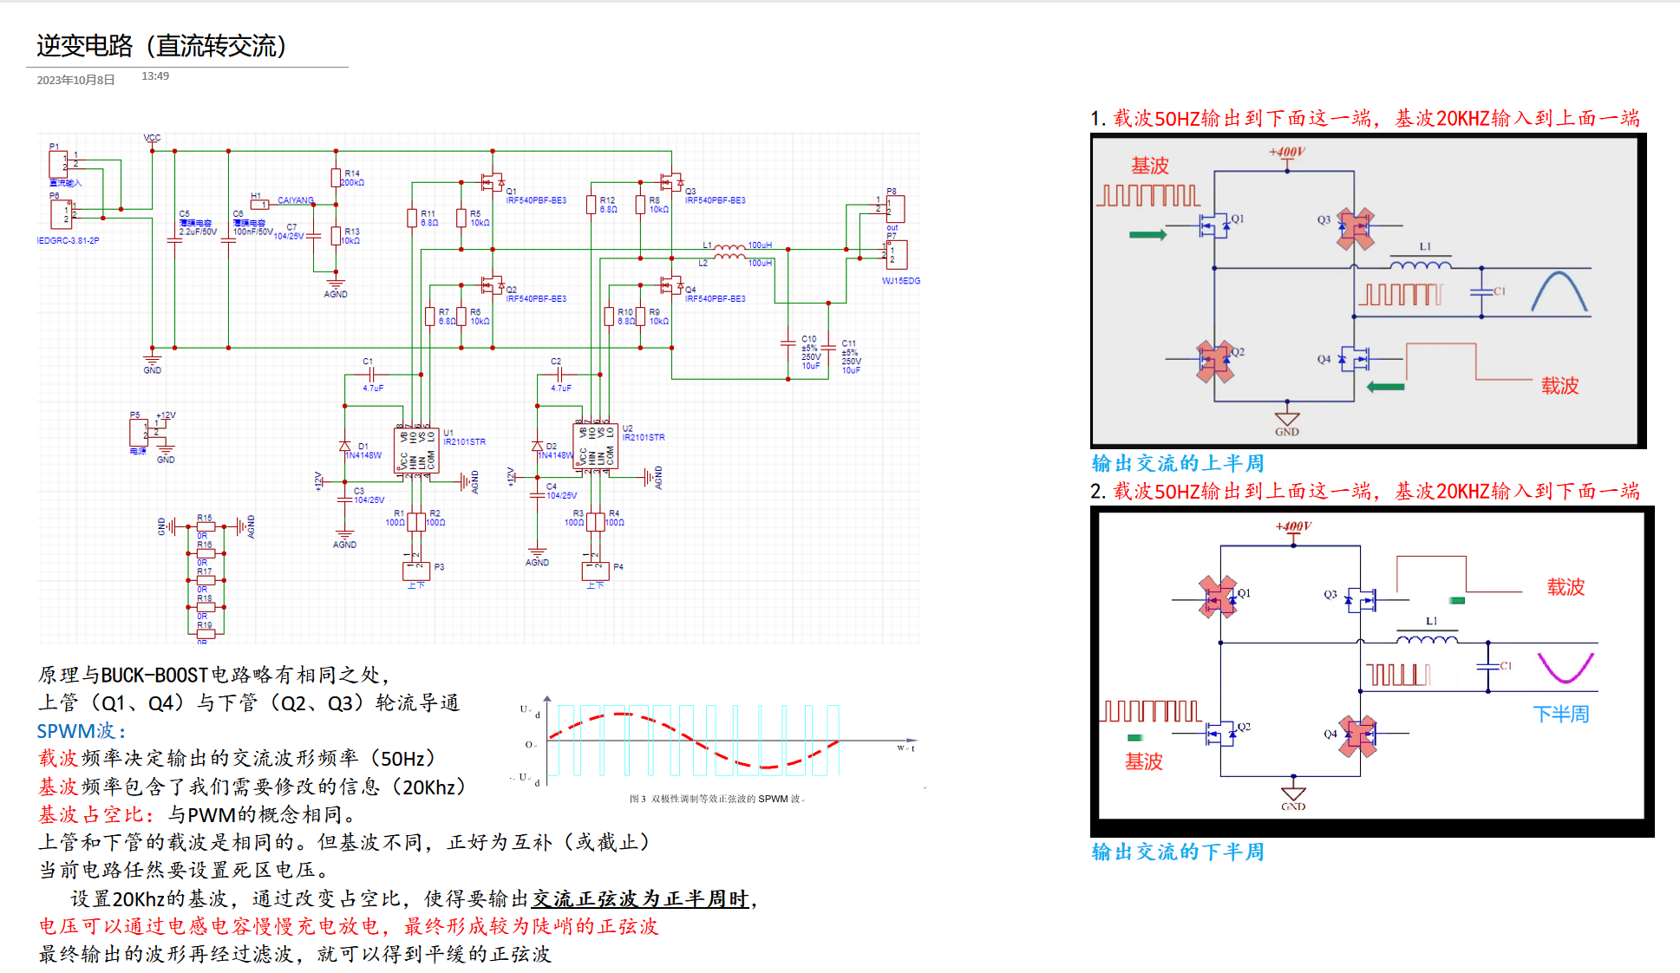This screenshot has width=1680, height=973.
Task: Click the blue 下半周 label in lower diagram
Action: coord(1561,715)
